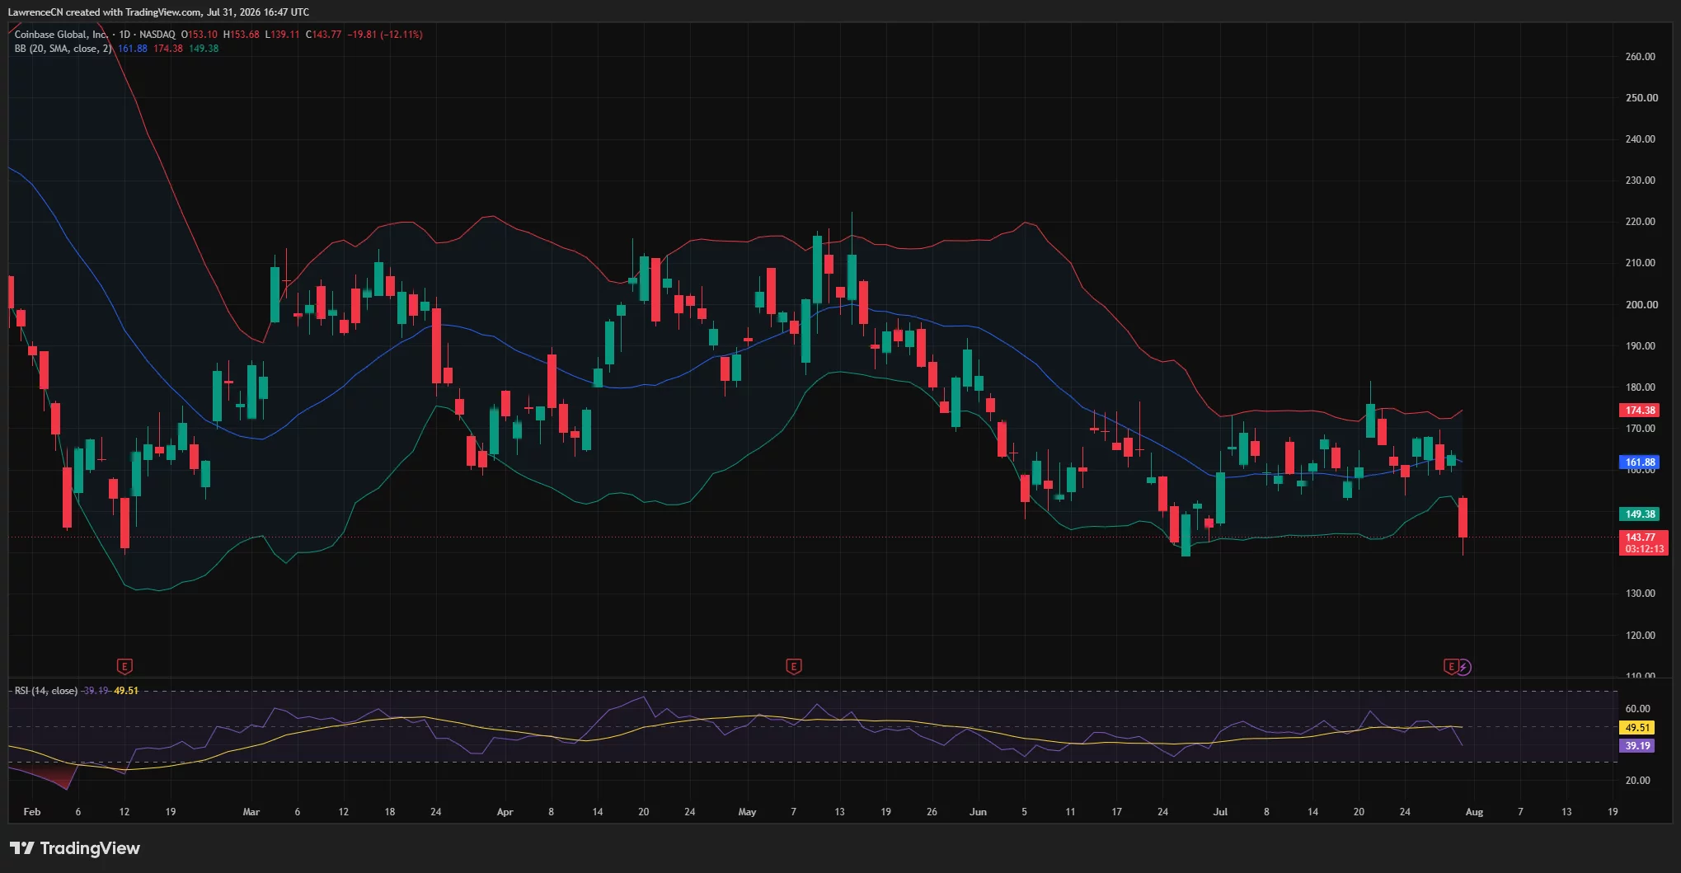
Task: Click the 20.00 label on RSI axis
Action: click(1637, 781)
